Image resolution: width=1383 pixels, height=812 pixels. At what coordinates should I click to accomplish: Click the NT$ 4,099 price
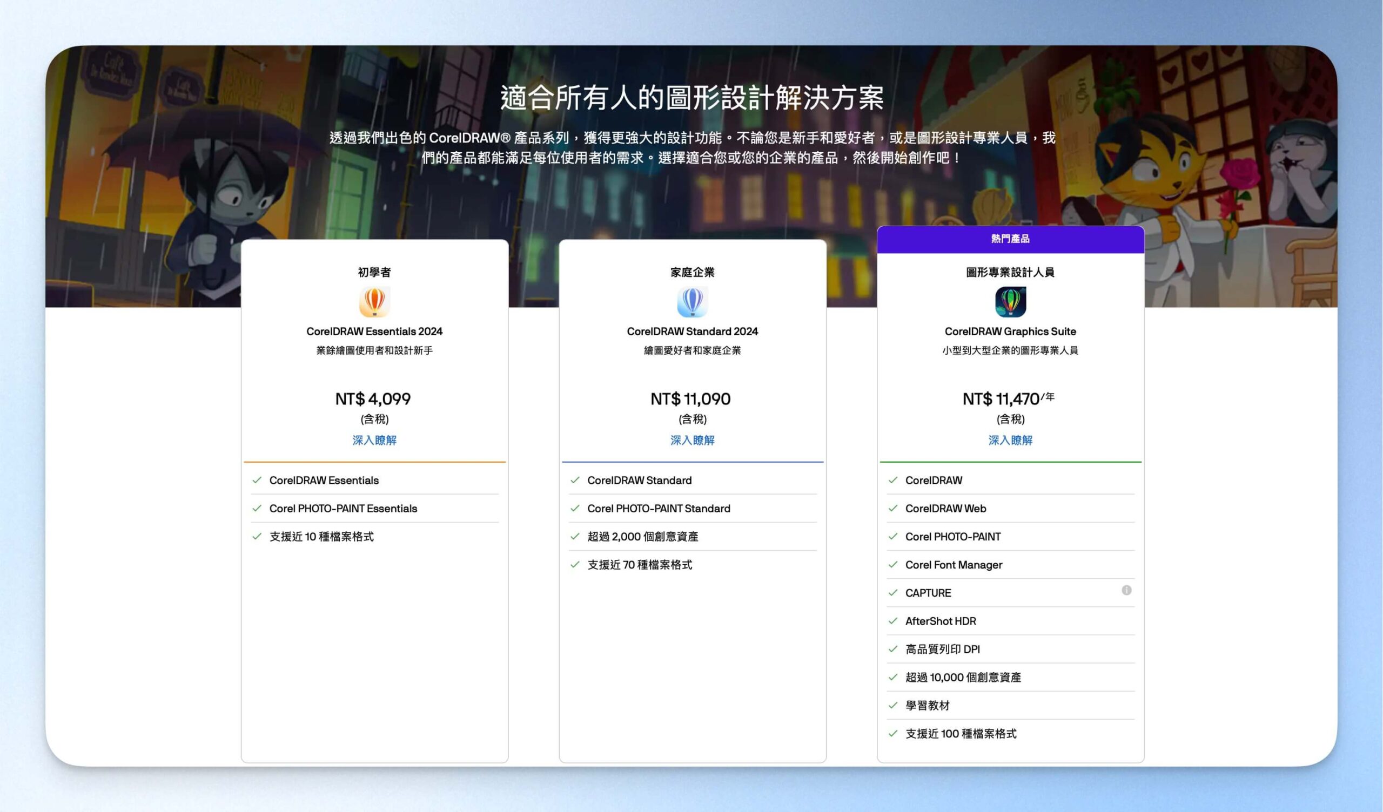pyautogui.click(x=373, y=399)
